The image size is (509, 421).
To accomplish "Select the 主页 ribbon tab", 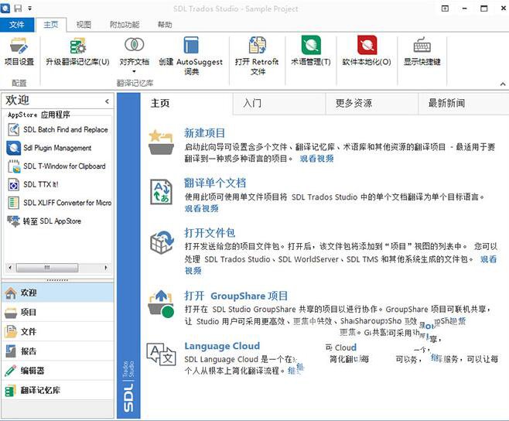I will tap(51, 25).
